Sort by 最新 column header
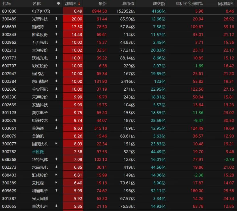Screen dimensions: 237x211 point(103,3)
